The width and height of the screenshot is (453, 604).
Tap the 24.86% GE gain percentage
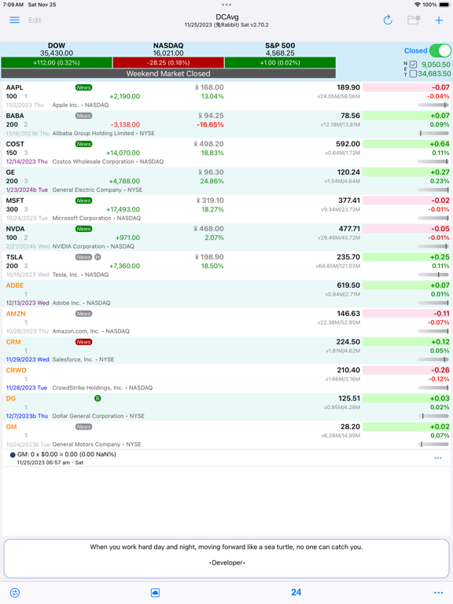[212, 181]
